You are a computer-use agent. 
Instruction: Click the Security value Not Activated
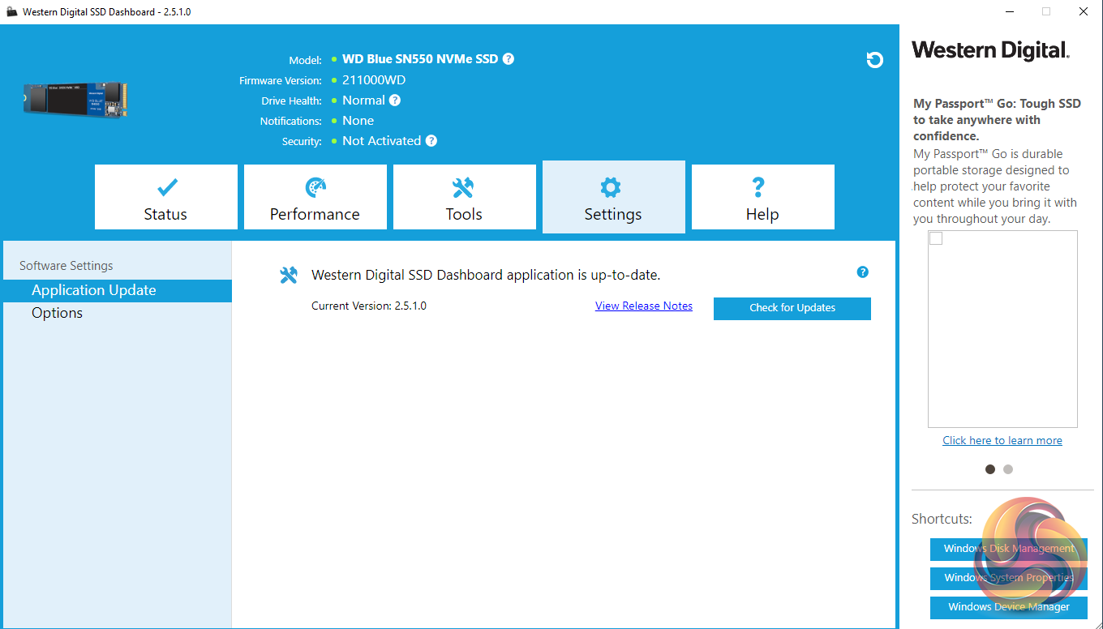[382, 141]
